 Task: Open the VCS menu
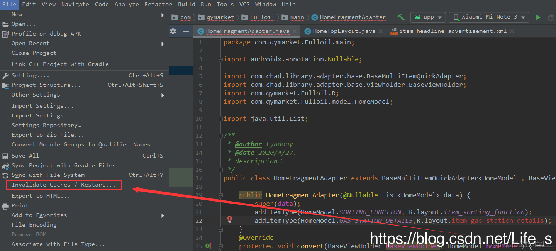pos(244,4)
